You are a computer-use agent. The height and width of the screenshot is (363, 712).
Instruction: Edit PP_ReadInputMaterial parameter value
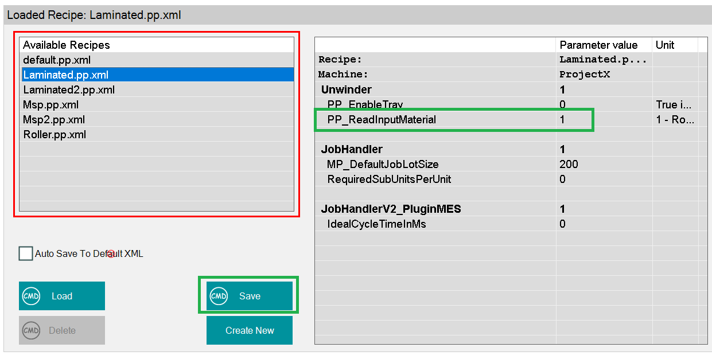[x=574, y=120]
